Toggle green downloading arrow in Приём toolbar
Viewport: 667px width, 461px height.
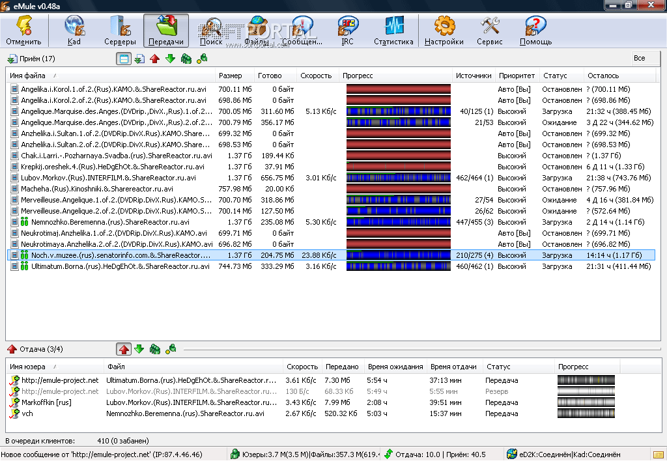click(x=170, y=59)
